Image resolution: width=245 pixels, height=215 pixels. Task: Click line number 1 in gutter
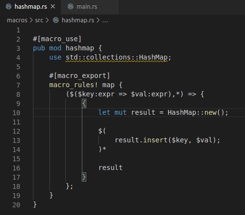pos(18,30)
